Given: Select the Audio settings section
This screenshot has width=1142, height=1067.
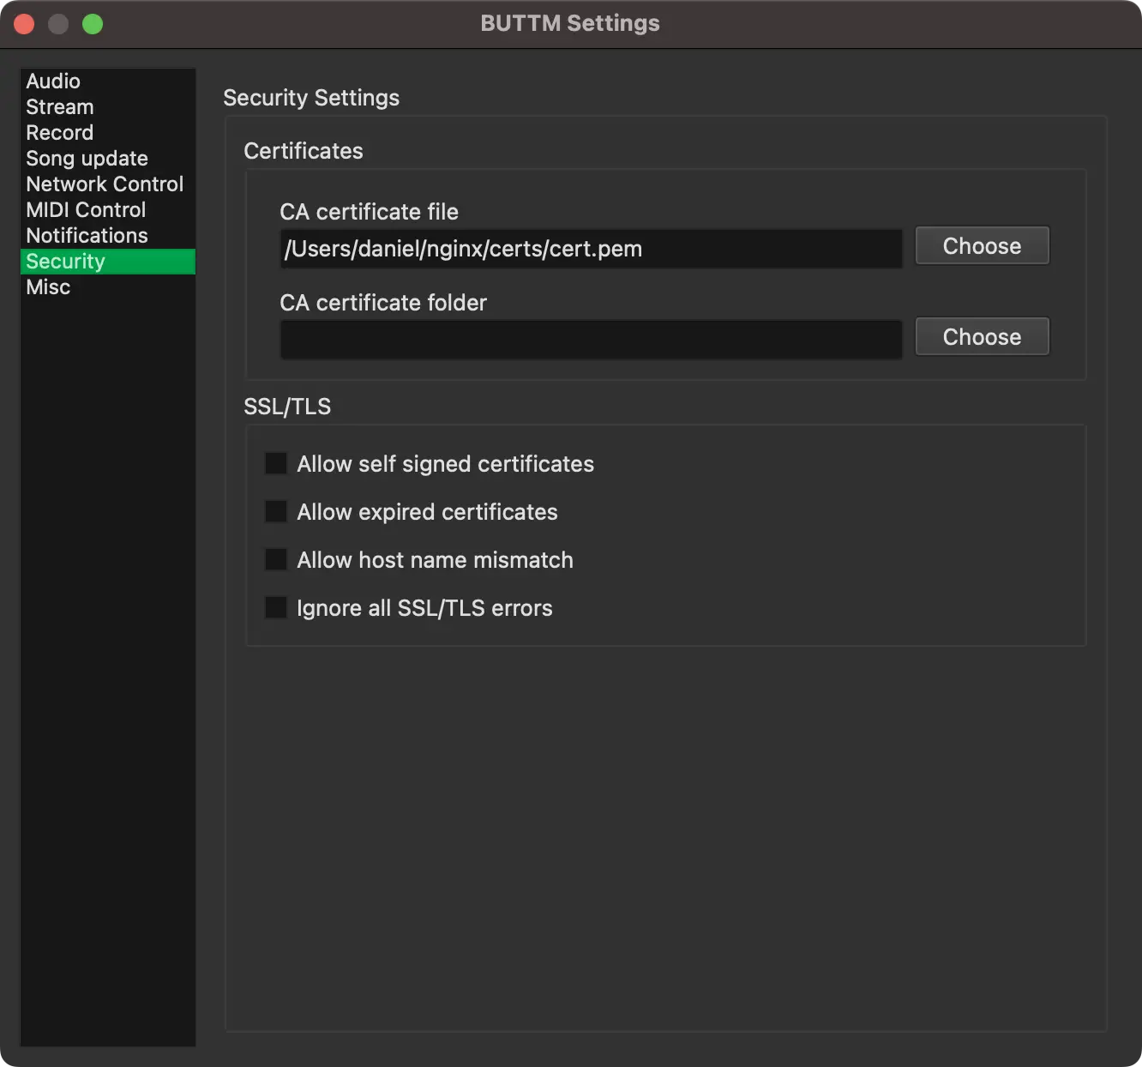Looking at the screenshot, I should click(53, 81).
